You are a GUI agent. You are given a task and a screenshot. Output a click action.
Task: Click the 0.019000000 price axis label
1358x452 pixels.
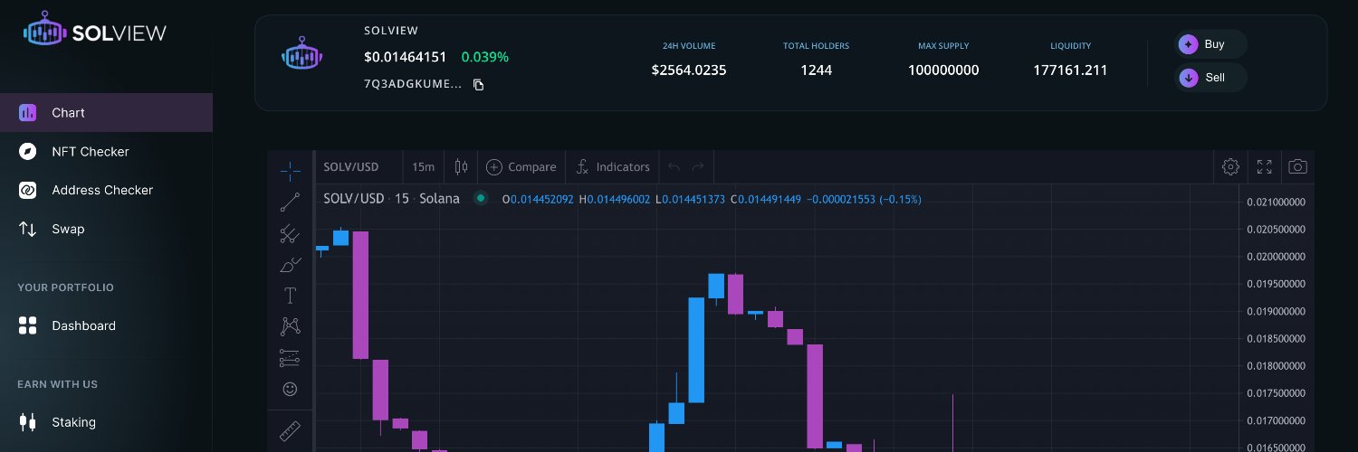tap(1276, 312)
